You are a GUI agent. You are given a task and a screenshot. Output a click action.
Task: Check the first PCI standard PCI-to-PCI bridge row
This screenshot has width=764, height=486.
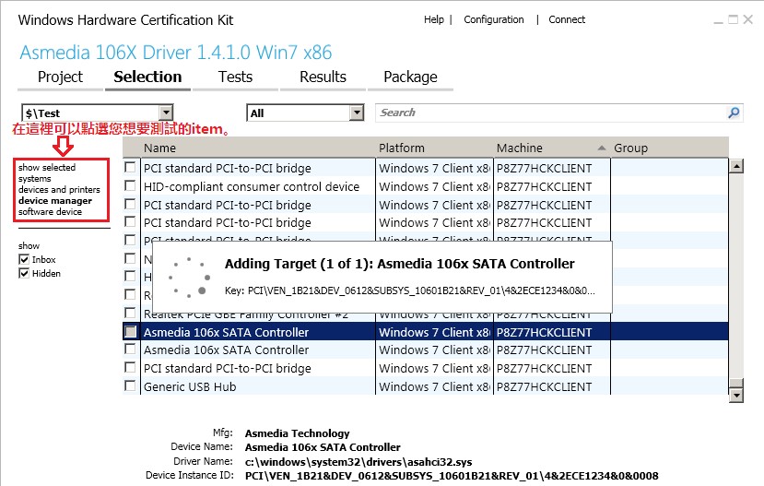(130, 168)
